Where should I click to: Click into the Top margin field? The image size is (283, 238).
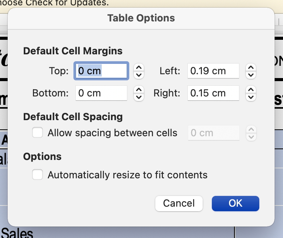coord(101,71)
